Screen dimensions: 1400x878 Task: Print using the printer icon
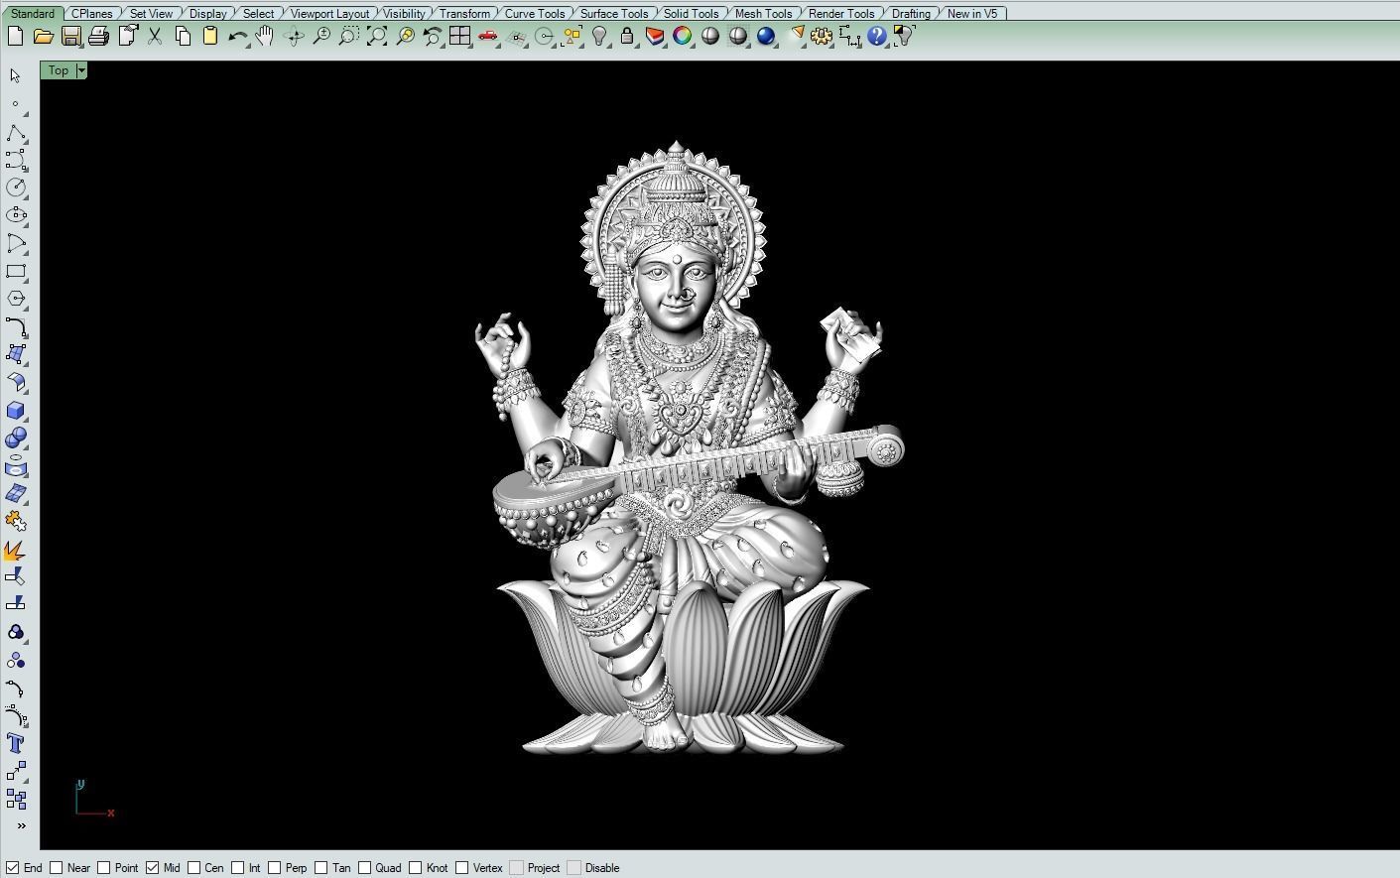98,37
